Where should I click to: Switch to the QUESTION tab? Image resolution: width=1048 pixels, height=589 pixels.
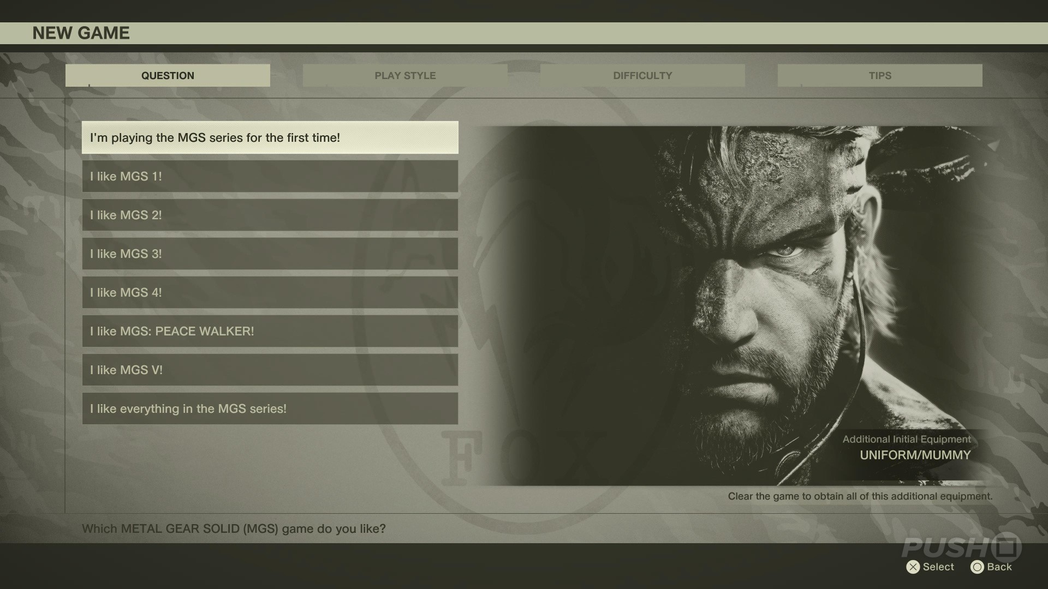(x=168, y=76)
